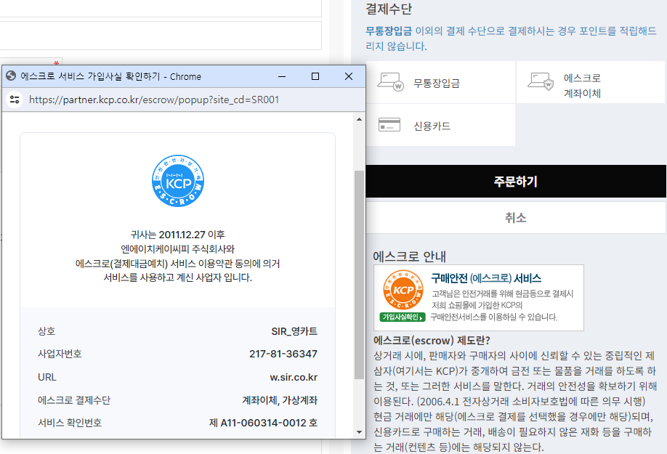Click the 구매안전 (에스크로) 서비스 banner title
The width and height of the screenshot is (667, 454).
click(486, 278)
